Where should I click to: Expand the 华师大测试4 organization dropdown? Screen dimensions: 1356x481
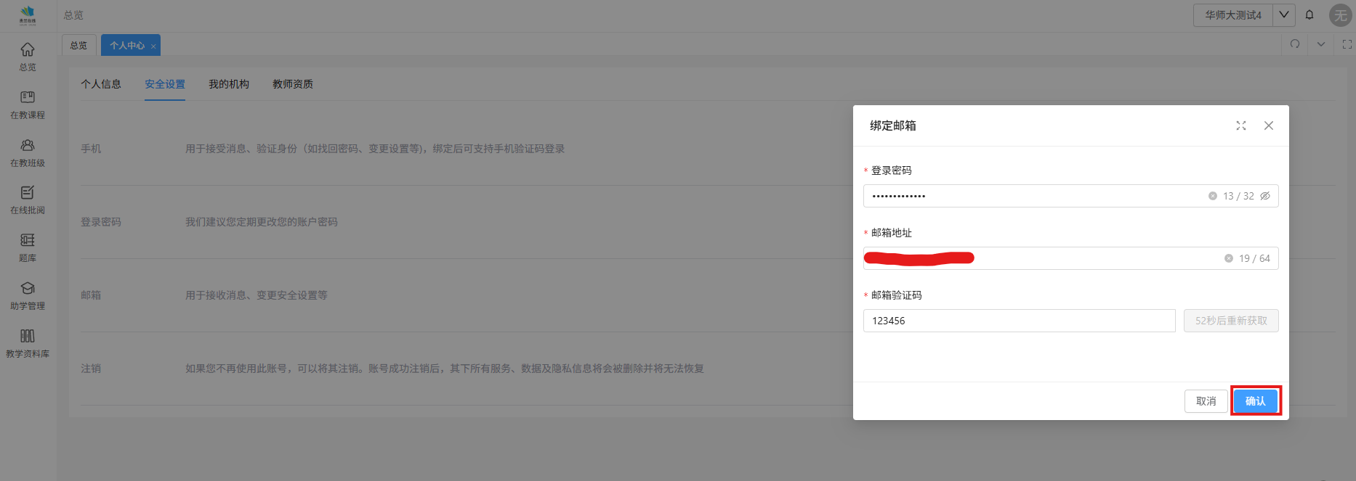tap(1284, 15)
